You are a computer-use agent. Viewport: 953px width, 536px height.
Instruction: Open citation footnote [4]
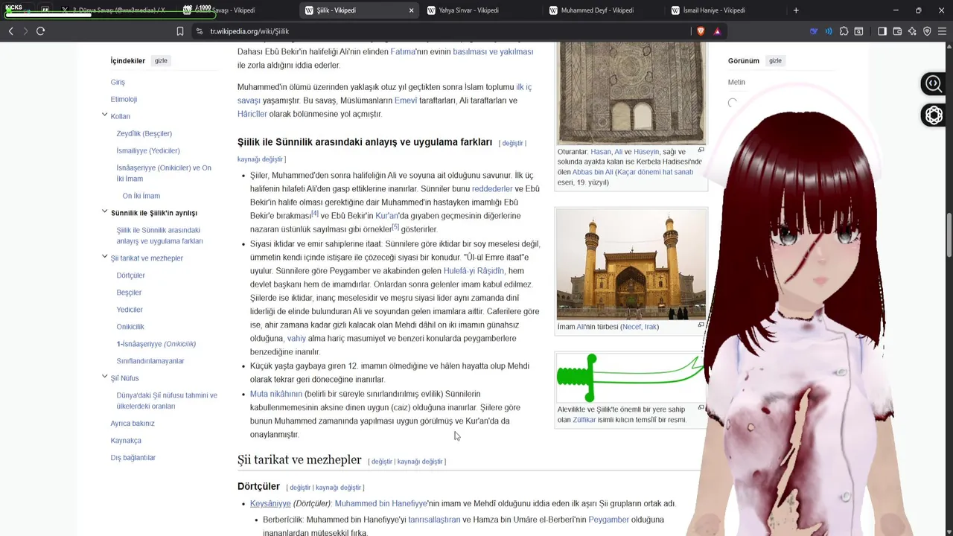coord(315,214)
